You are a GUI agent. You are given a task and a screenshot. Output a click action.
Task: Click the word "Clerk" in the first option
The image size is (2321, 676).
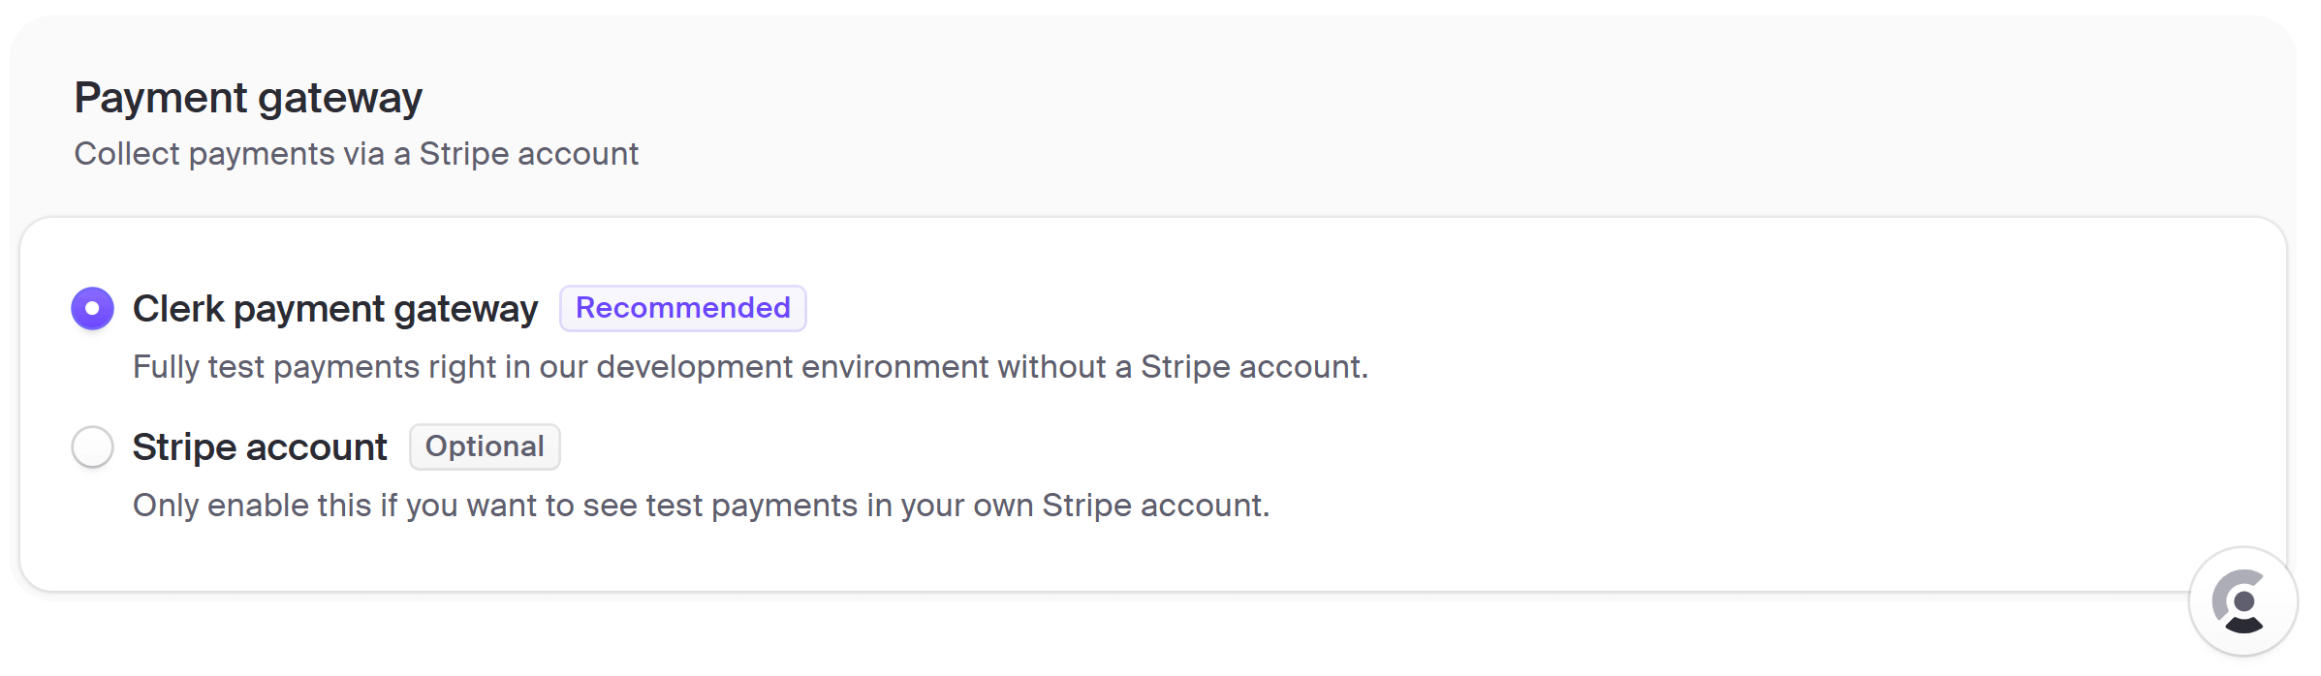click(x=178, y=309)
